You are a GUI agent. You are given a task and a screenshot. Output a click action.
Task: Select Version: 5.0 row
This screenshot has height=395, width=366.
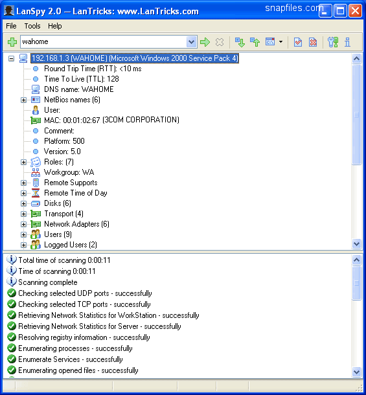[x=62, y=152]
